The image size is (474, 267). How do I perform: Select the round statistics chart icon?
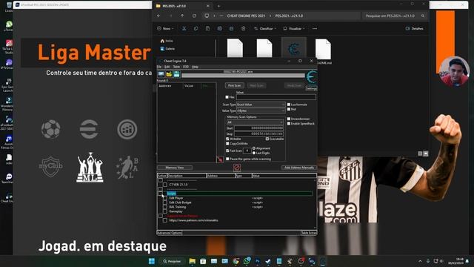pos(127,129)
